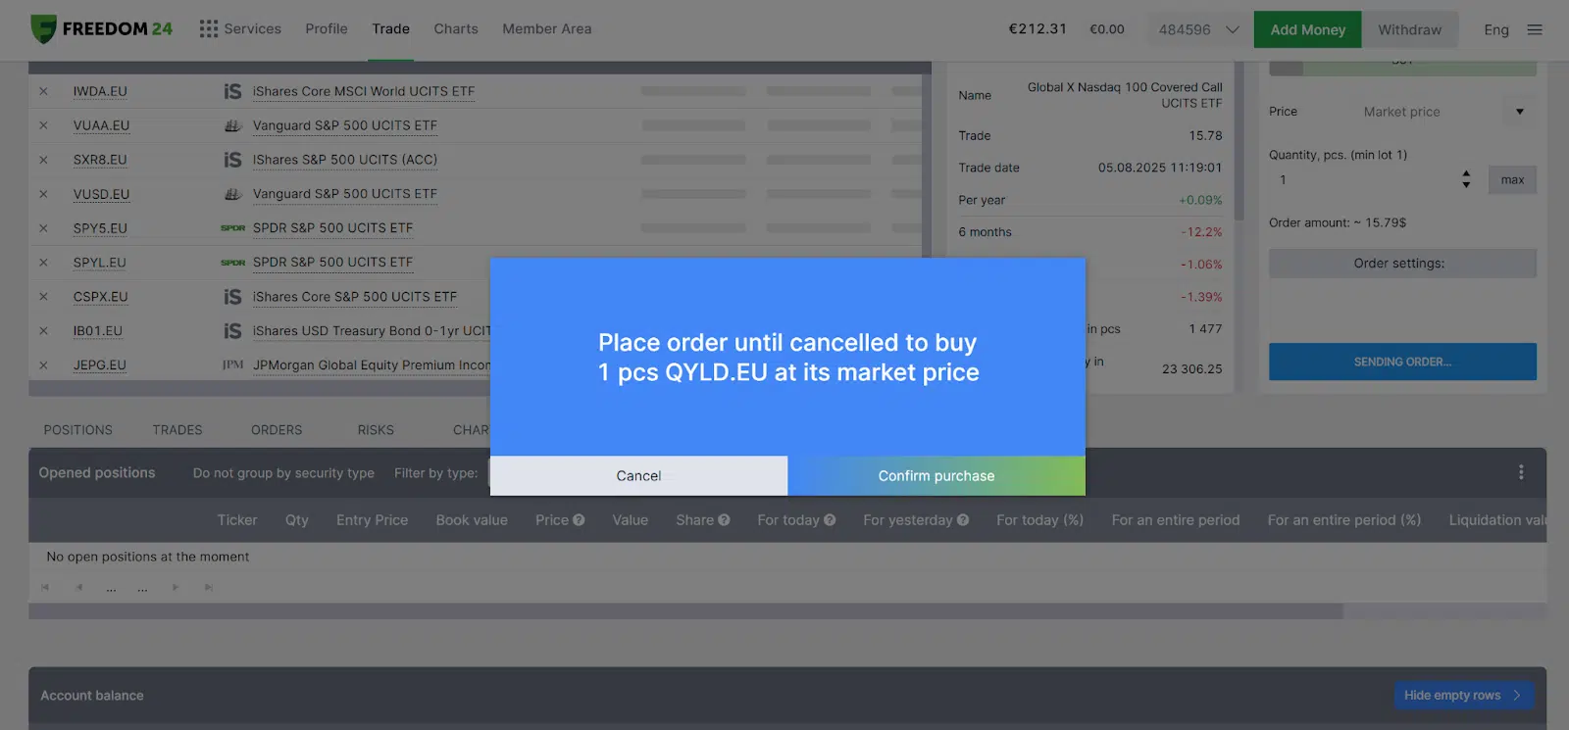Toggle Do not group by security type
This screenshot has height=730, width=1569.
pyautogui.click(x=283, y=473)
